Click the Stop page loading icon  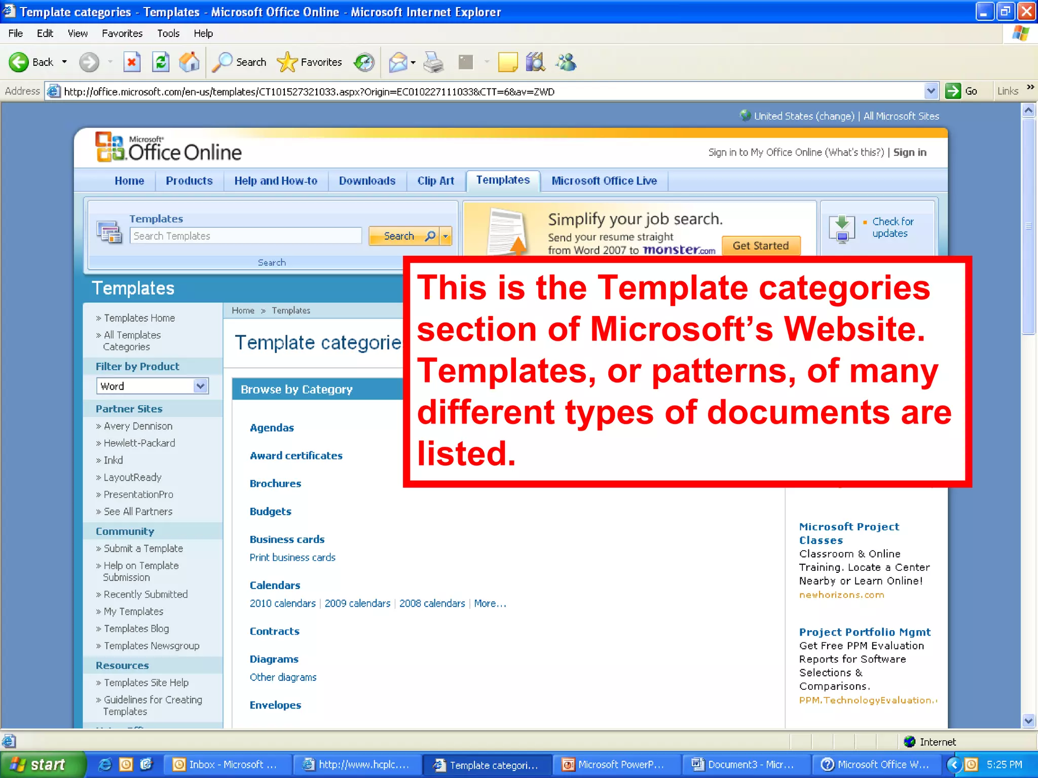pyautogui.click(x=132, y=62)
